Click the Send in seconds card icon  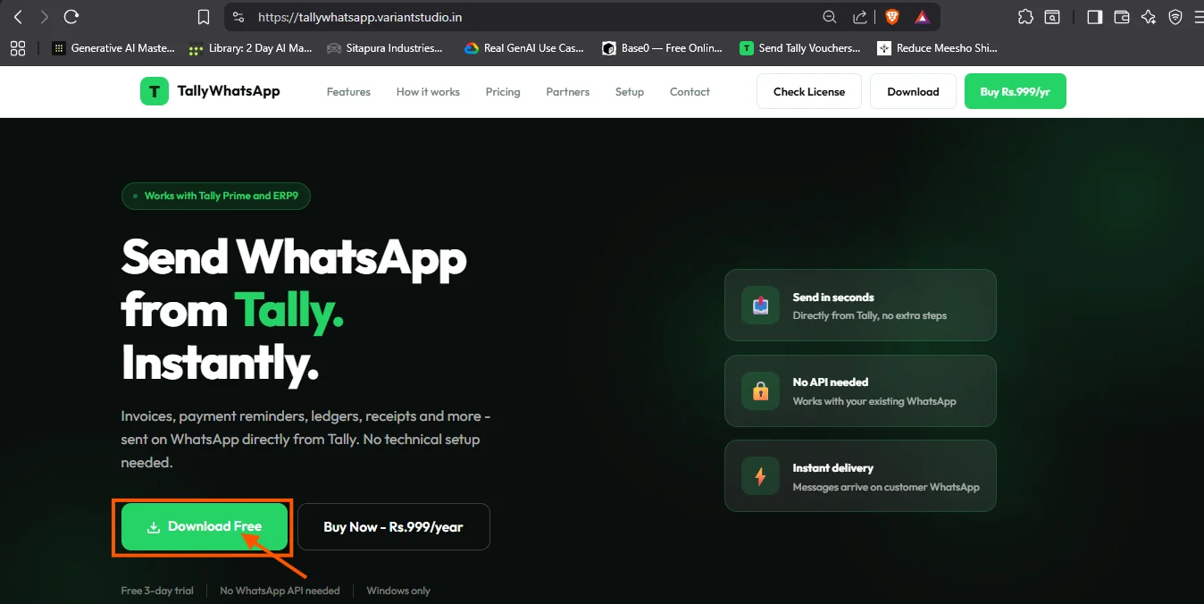pyautogui.click(x=760, y=306)
